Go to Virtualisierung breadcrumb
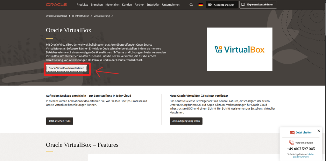This screenshot has height=161, width=326. tap(102, 16)
